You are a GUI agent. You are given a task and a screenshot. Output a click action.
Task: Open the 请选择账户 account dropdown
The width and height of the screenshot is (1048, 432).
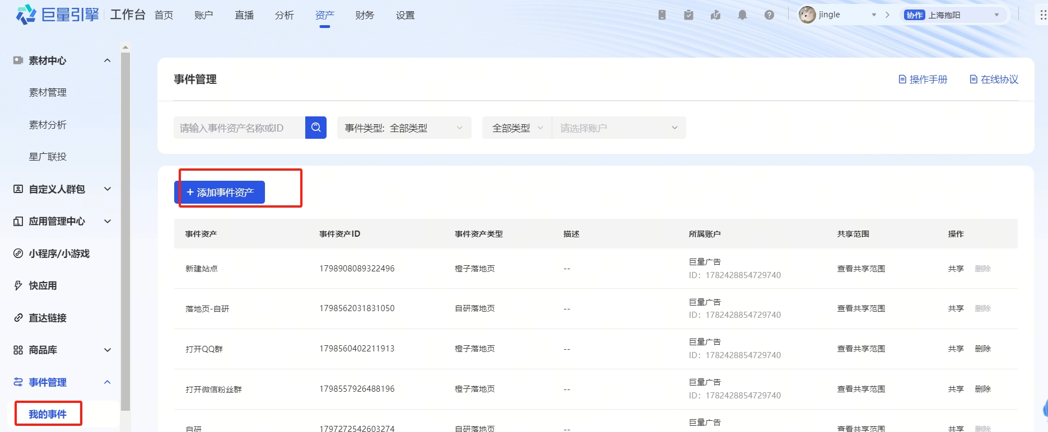[x=618, y=128]
